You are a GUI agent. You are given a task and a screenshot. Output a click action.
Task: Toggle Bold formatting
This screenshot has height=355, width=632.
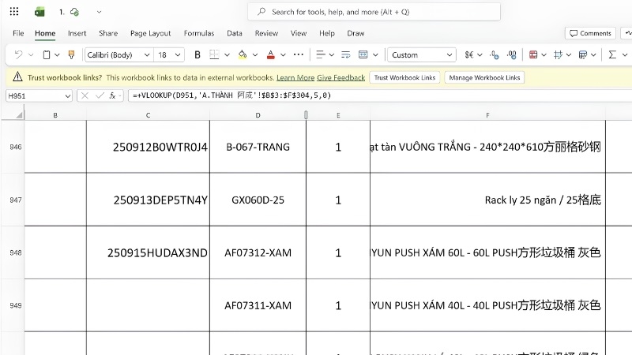pos(197,54)
